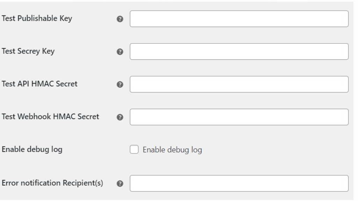Image resolution: width=358 pixels, height=201 pixels.
Task: Click the 'Test Publishable Key' row label
Action: pyautogui.click(x=37, y=19)
